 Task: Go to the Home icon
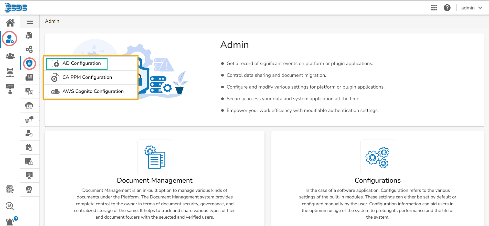(x=10, y=23)
